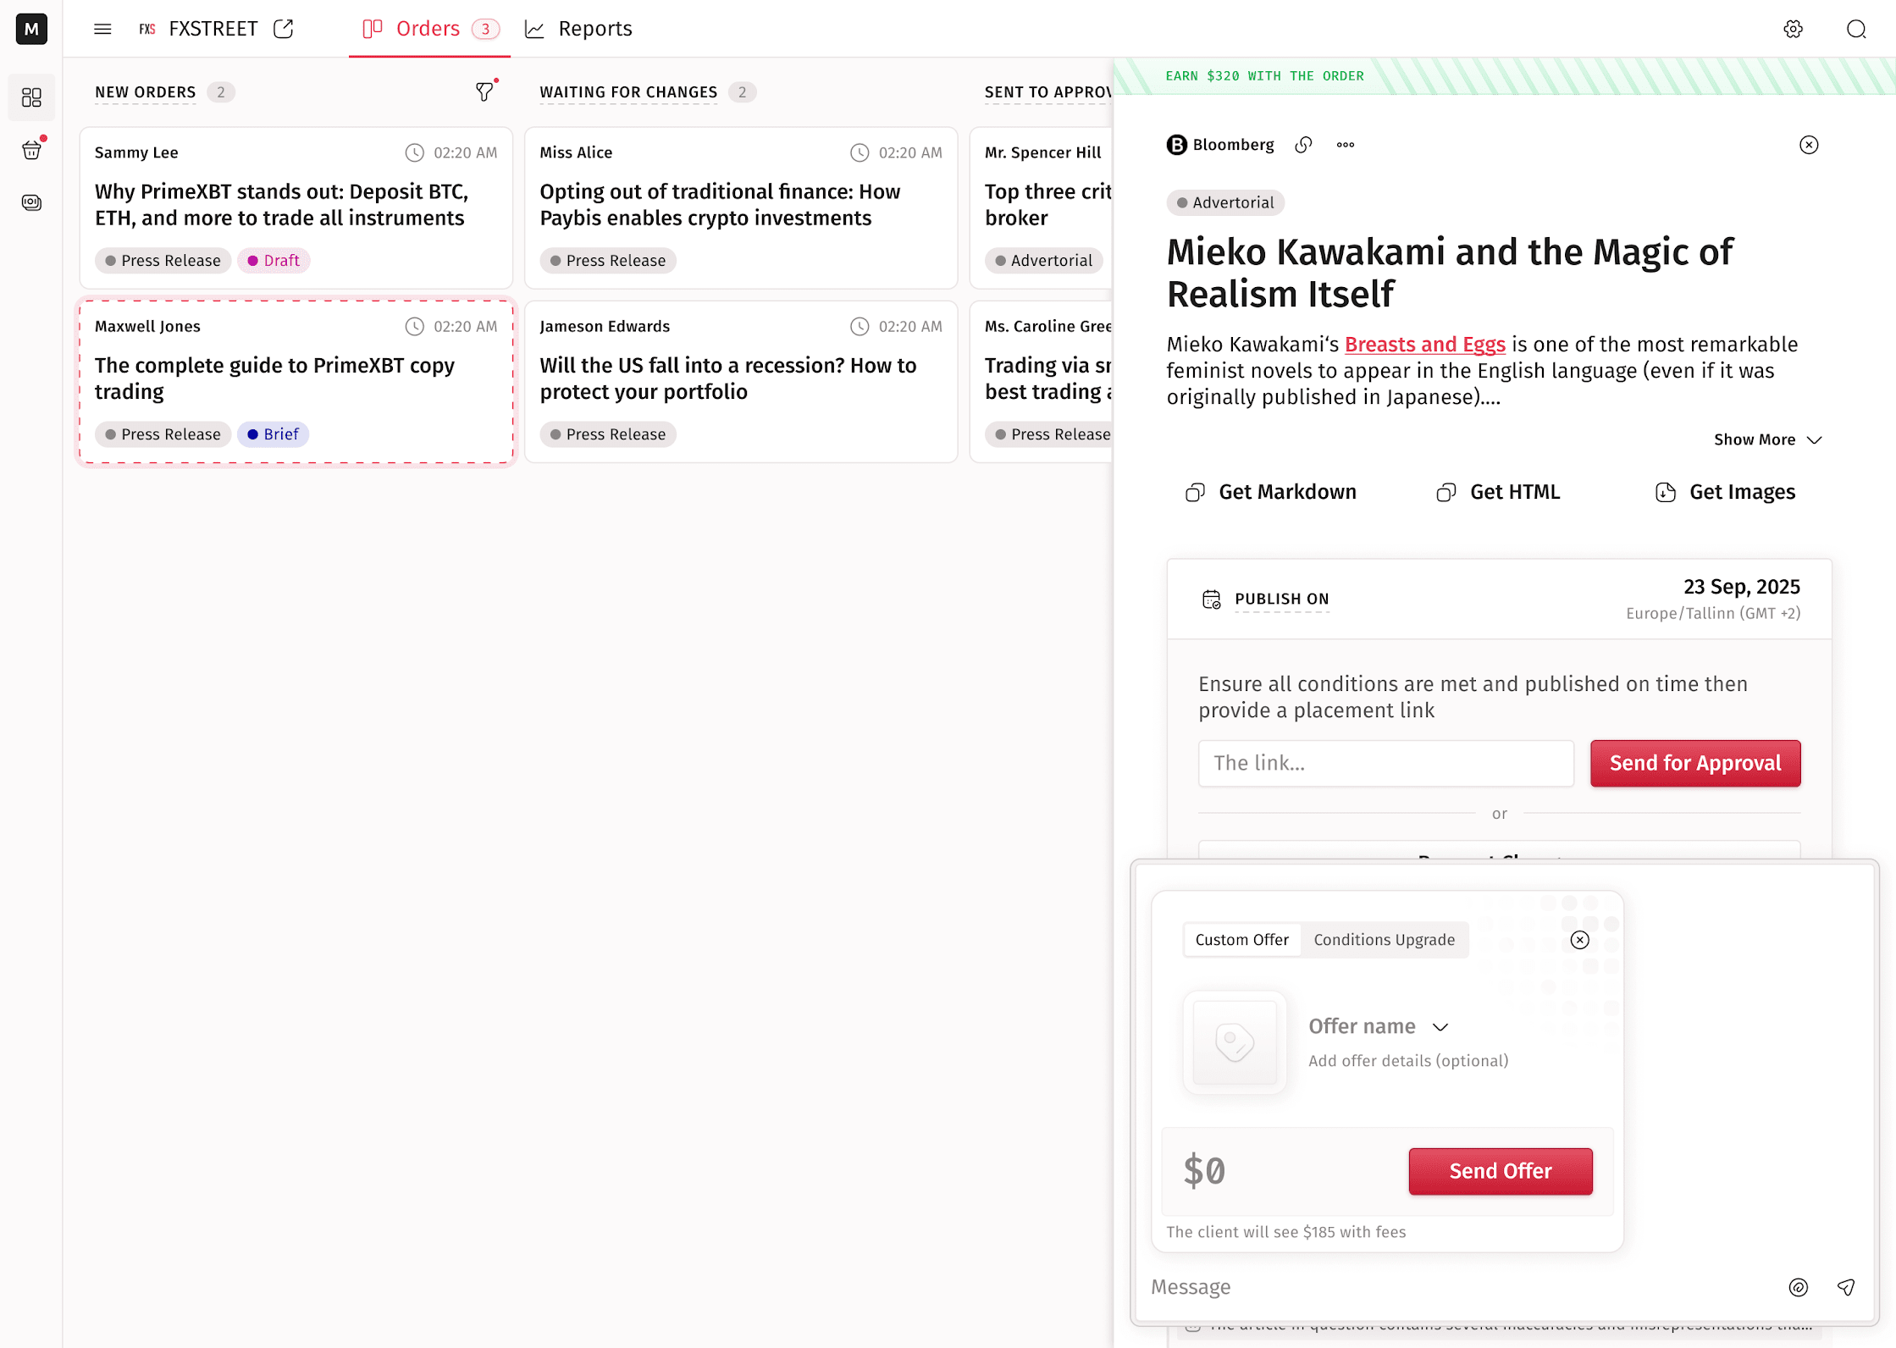
Task: Open the settings gear
Action: (x=1793, y=29)
